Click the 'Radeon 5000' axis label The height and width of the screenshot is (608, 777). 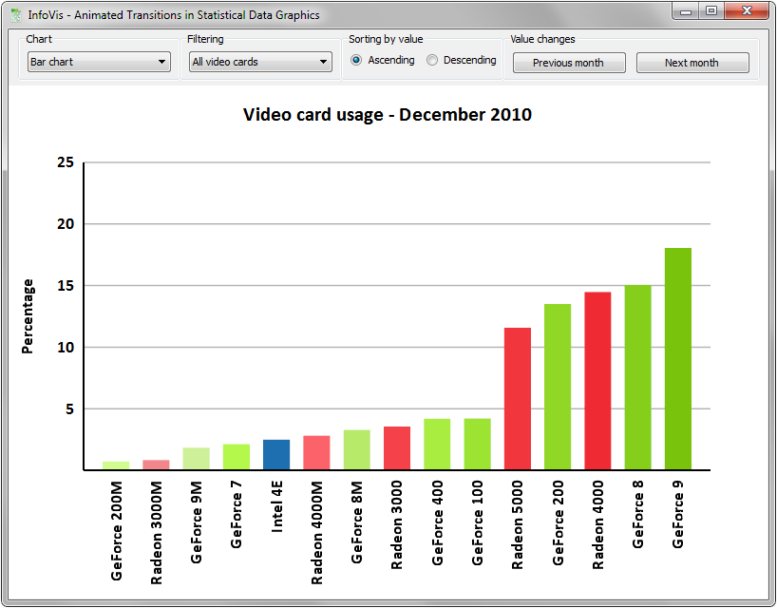click(x=517, y=524)
